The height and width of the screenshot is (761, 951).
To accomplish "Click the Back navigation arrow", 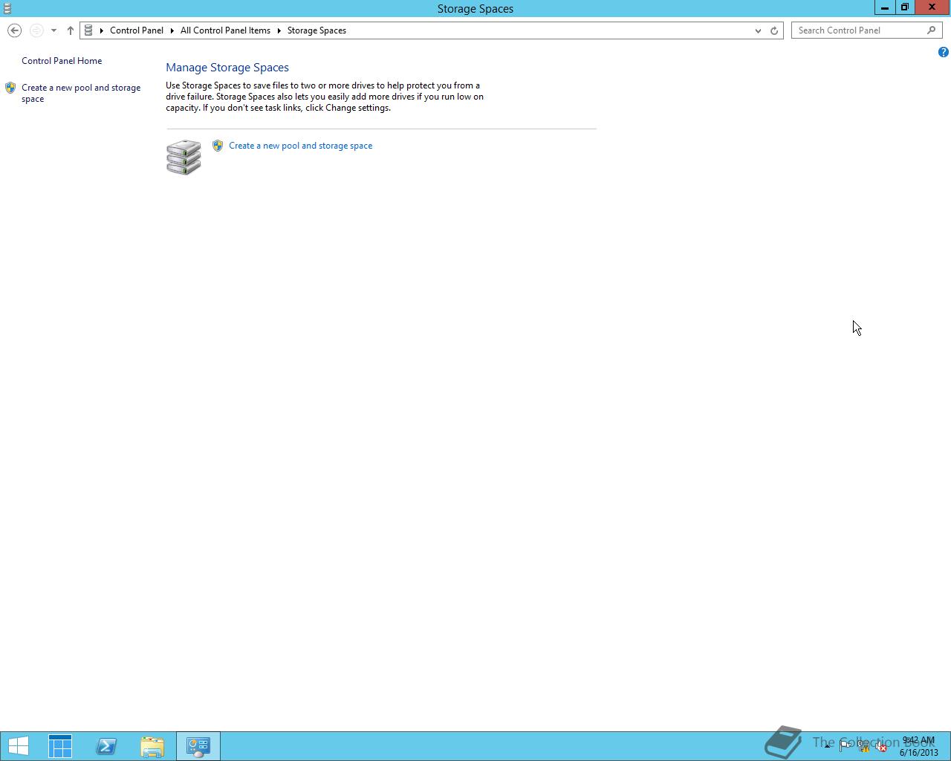I will tap(14, 30).
